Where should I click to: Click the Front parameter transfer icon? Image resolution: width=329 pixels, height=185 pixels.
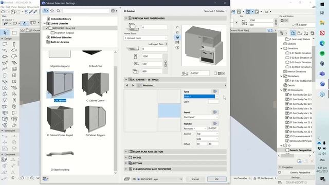[x=215, y=112]
